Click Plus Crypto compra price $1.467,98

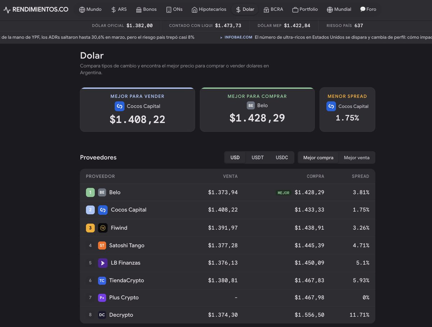point(309,298)
